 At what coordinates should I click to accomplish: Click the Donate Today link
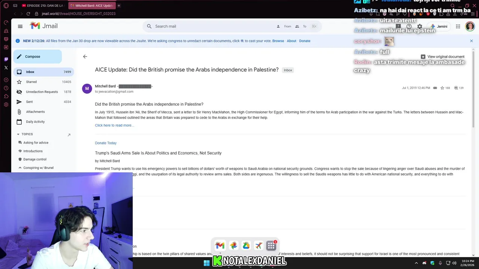tap(106, 143)
